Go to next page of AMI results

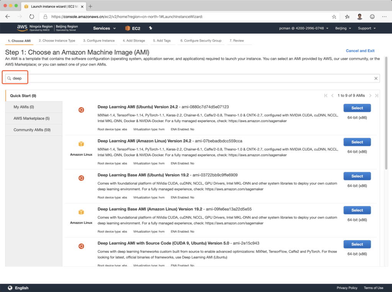pyautogui.click(x=371, y=95)
